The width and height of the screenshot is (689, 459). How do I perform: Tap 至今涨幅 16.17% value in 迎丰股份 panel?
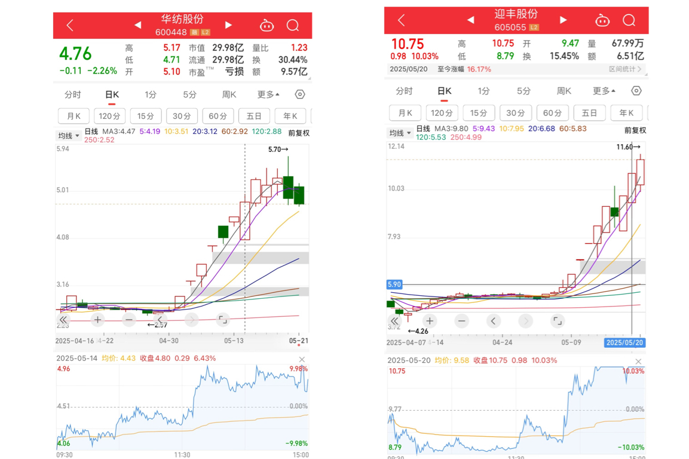(x=479, y=69)
